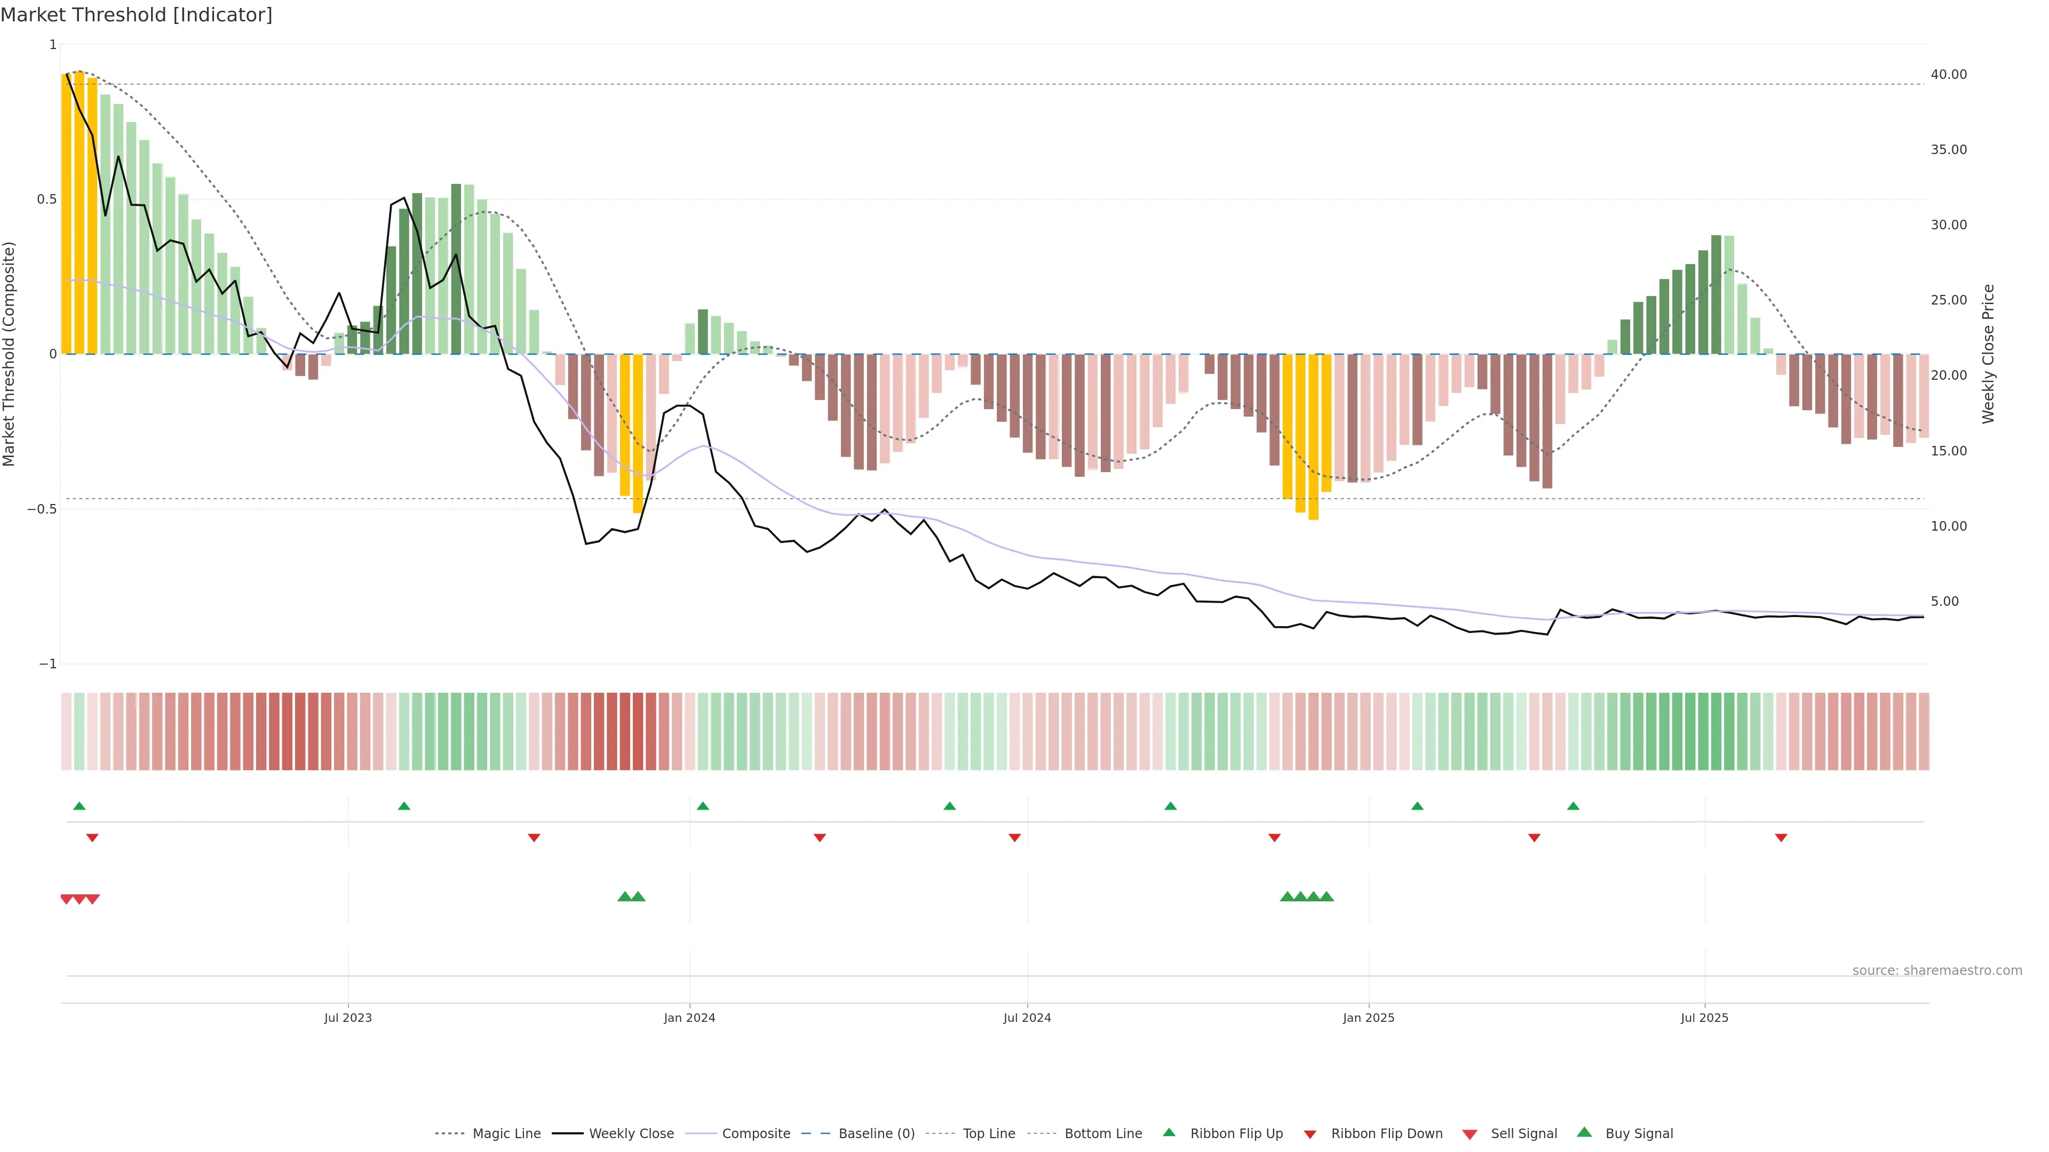Toggle the Composite line legend entry
The width and height of the screenshot is (2049, 1152).
756,1134
